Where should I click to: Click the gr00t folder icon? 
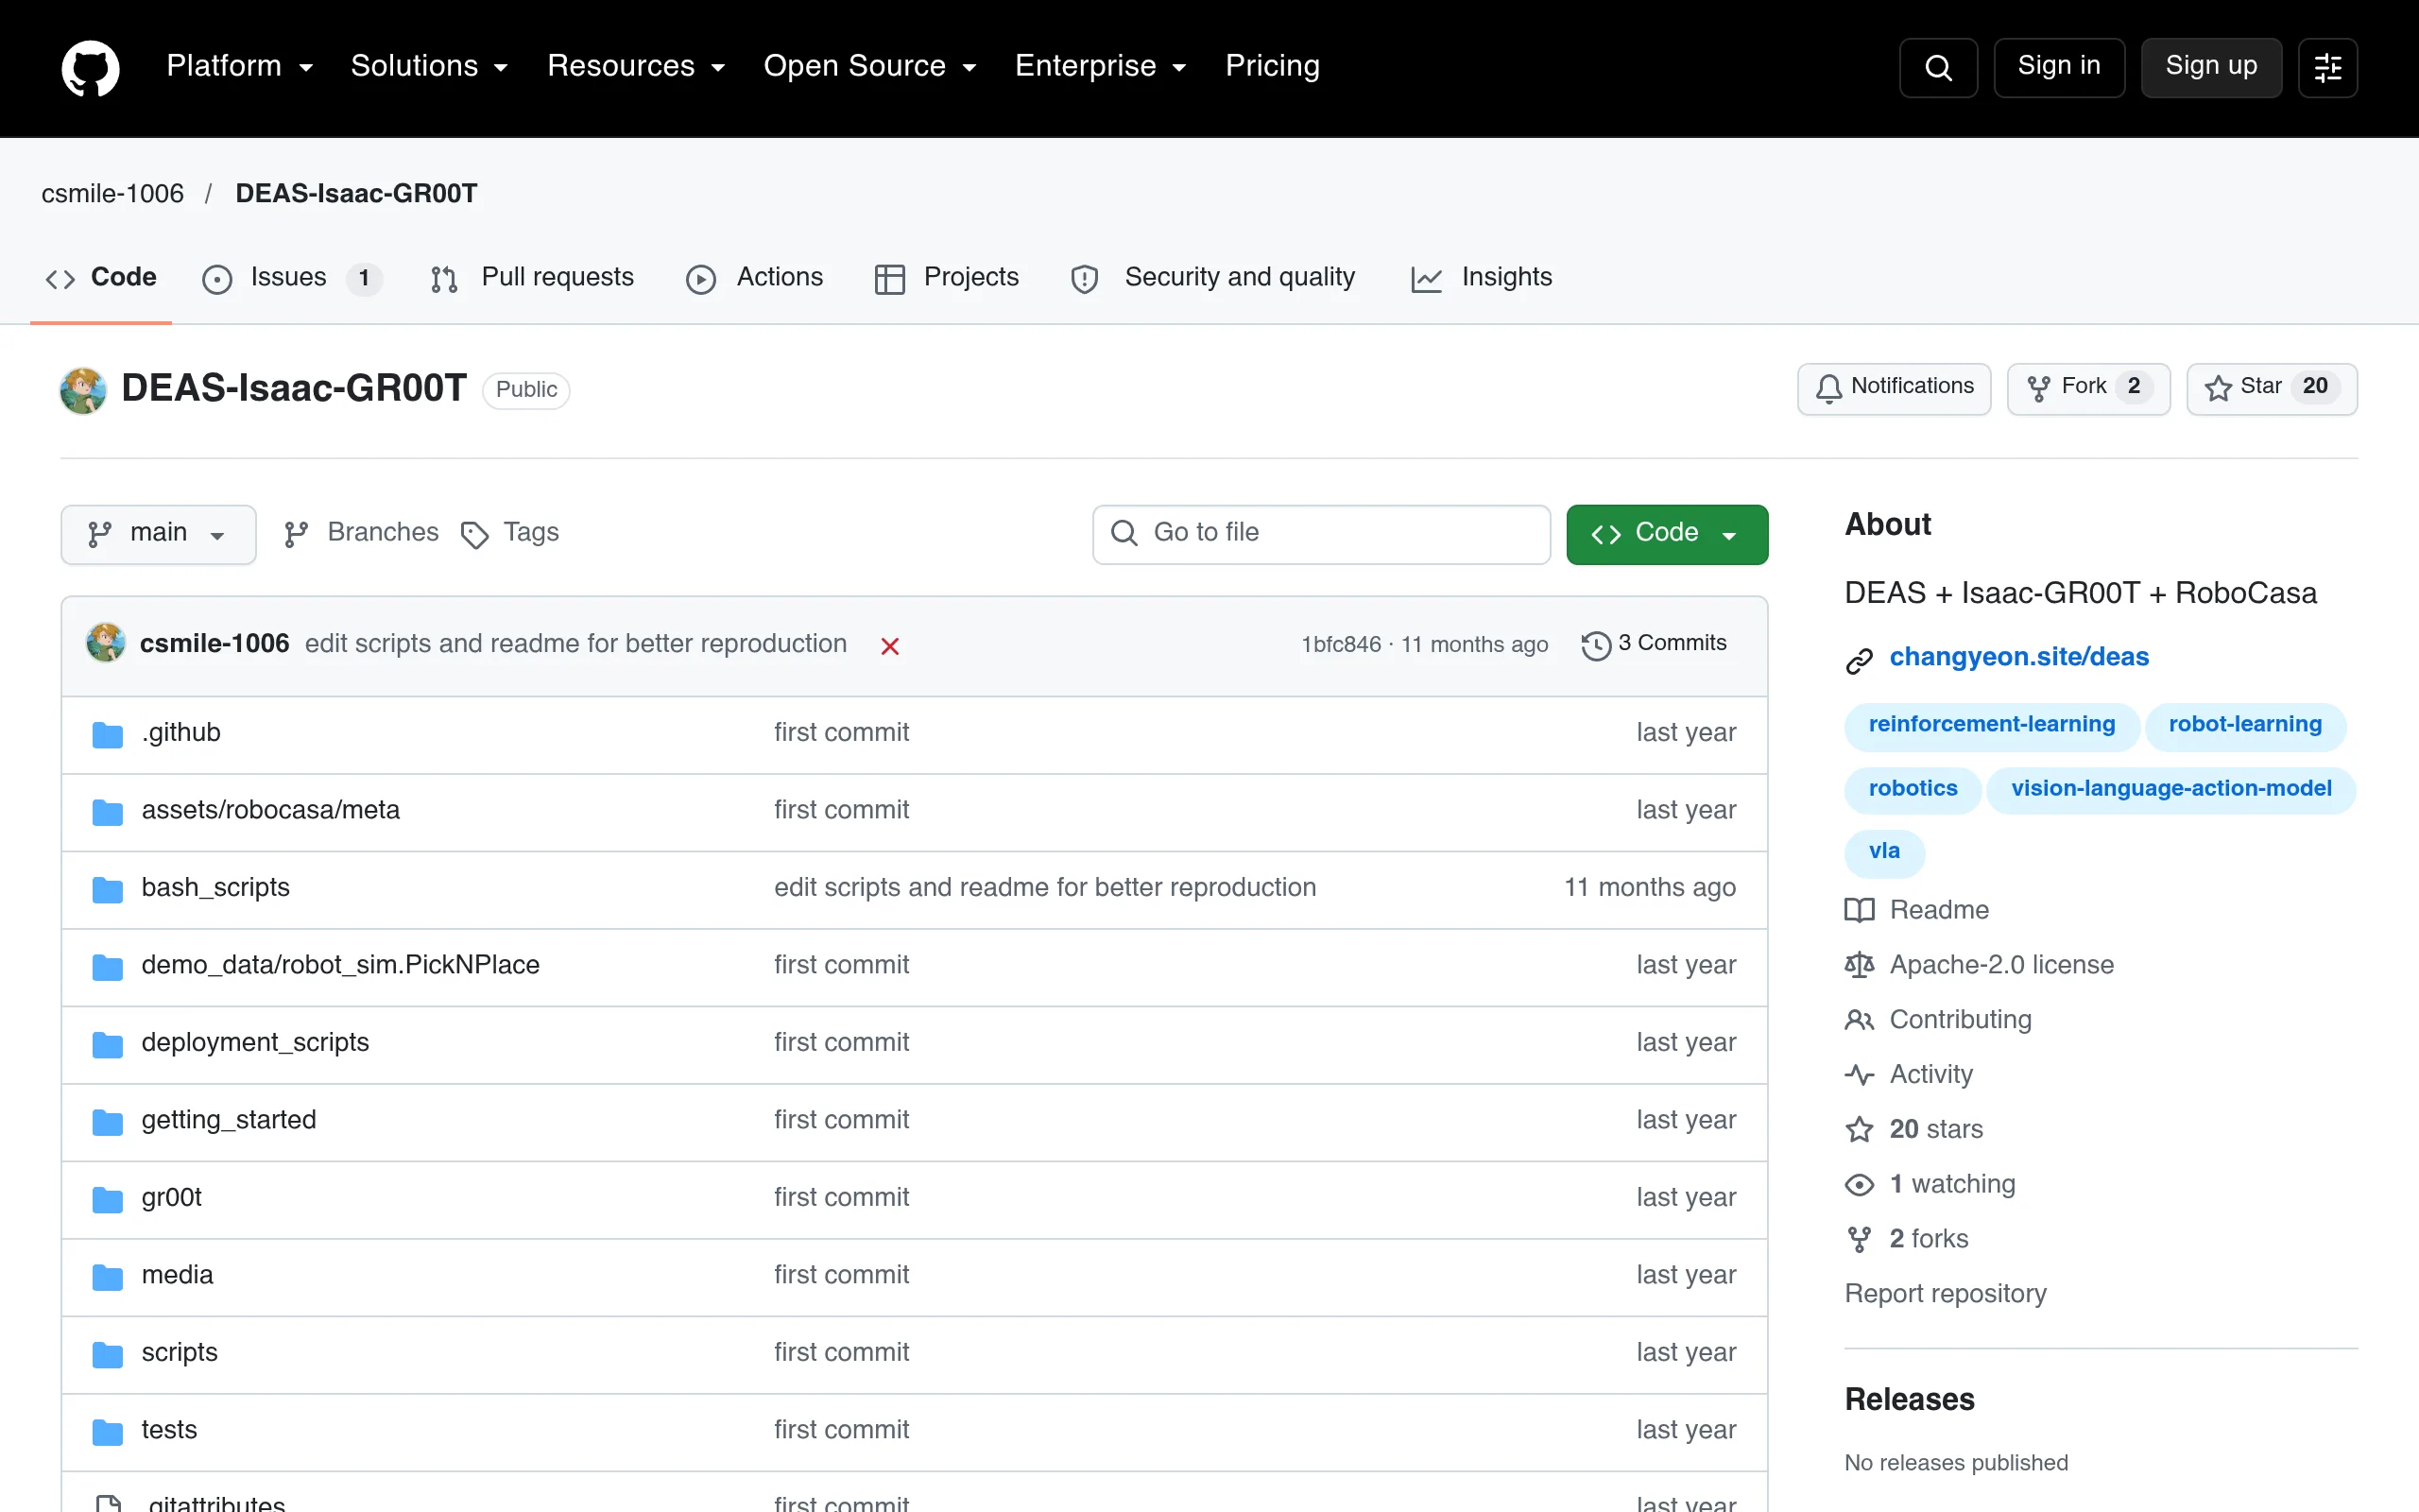click(x=107, y=1199)
